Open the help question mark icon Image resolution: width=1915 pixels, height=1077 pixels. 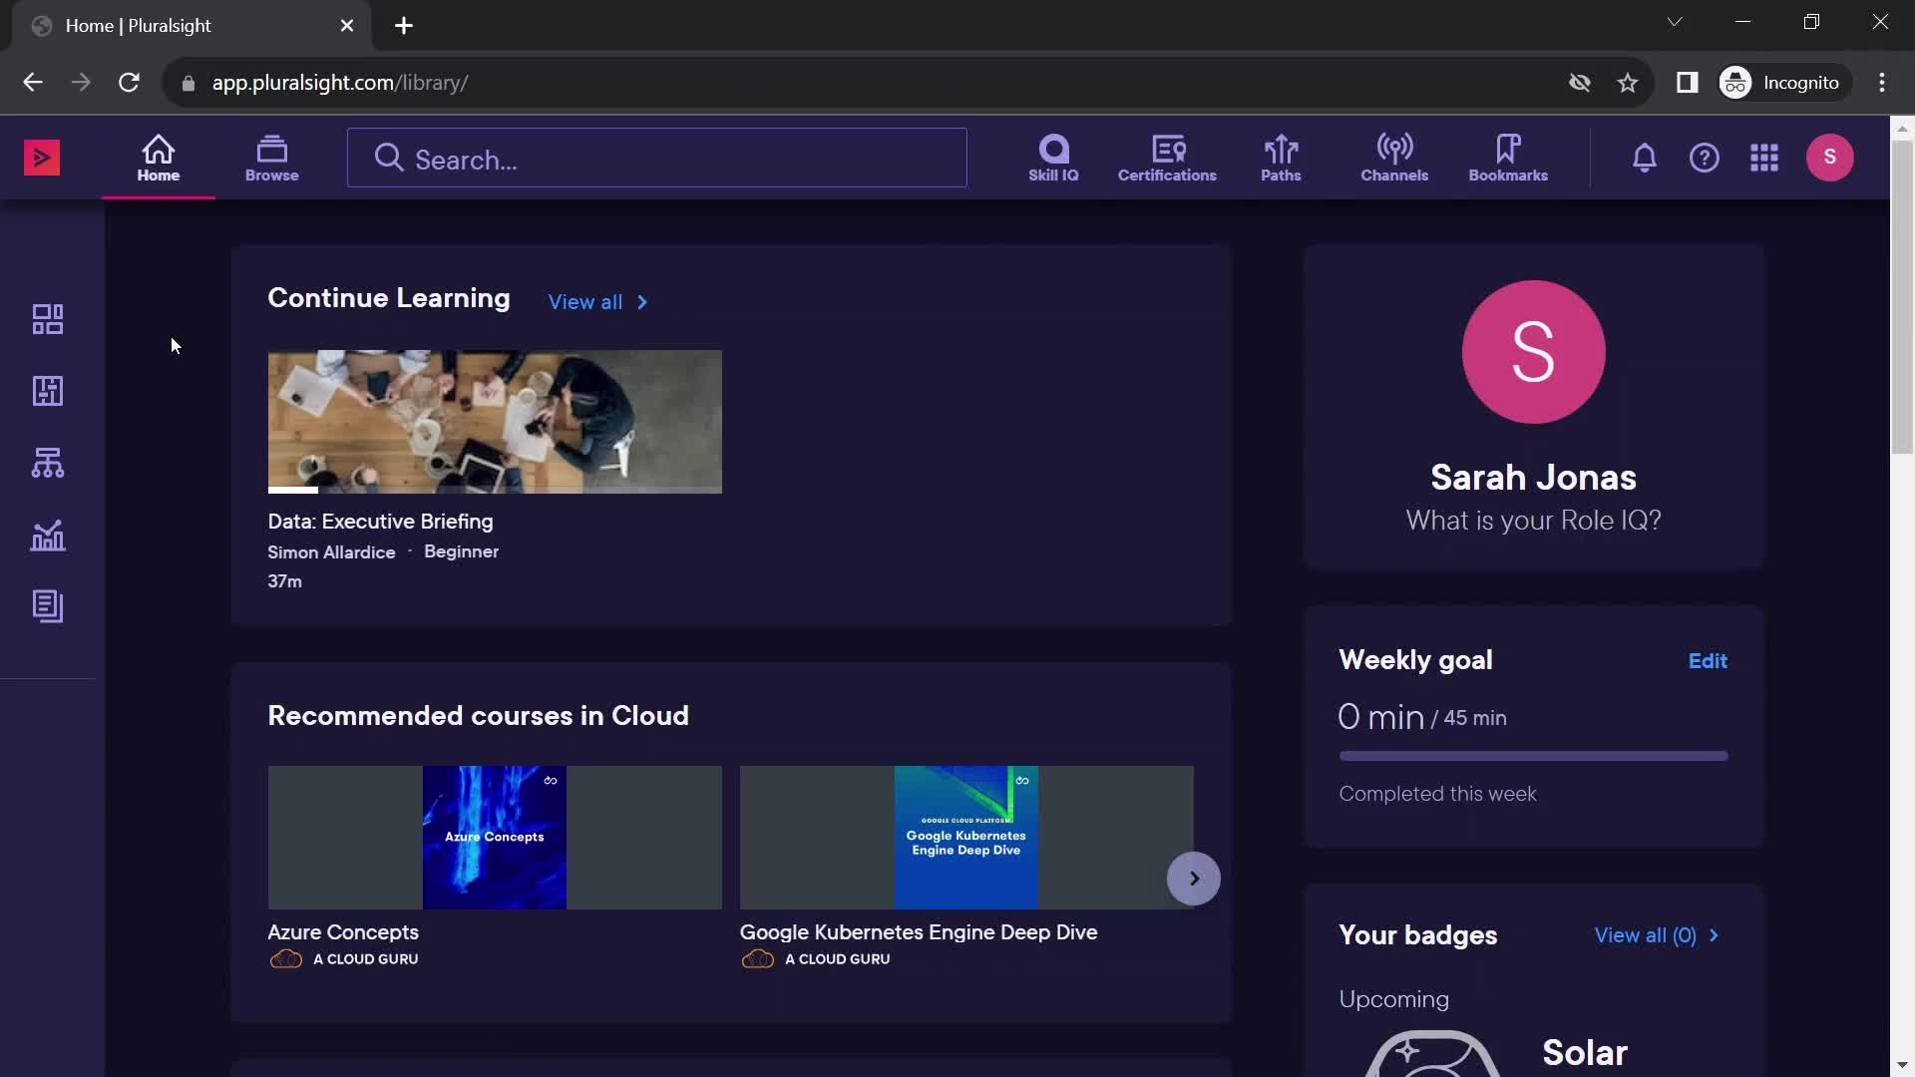(1705, 158)
